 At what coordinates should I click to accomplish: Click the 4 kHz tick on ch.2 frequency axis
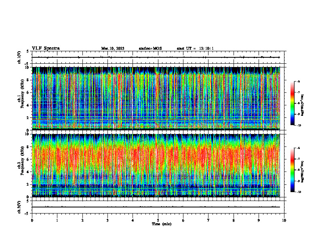28,172
